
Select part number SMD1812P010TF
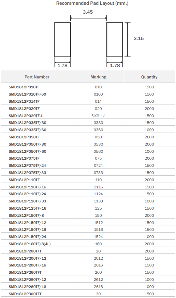click(24, 87)
